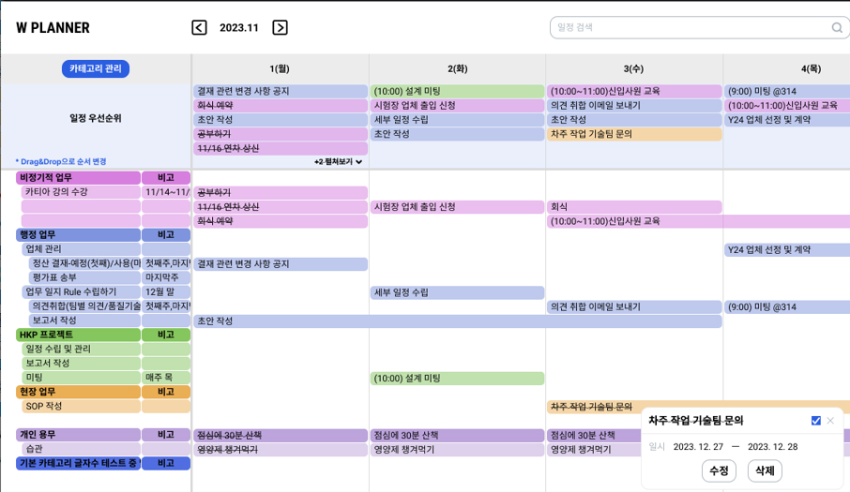Select the HKP 프로젝트 category header

click(x=78, y=335)
